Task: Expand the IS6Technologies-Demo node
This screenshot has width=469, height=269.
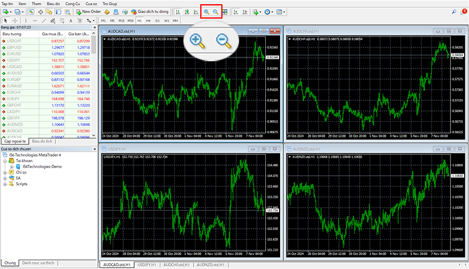Action: 11,166
